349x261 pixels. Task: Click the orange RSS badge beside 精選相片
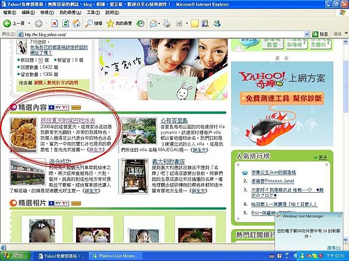[x=76, y=203]
